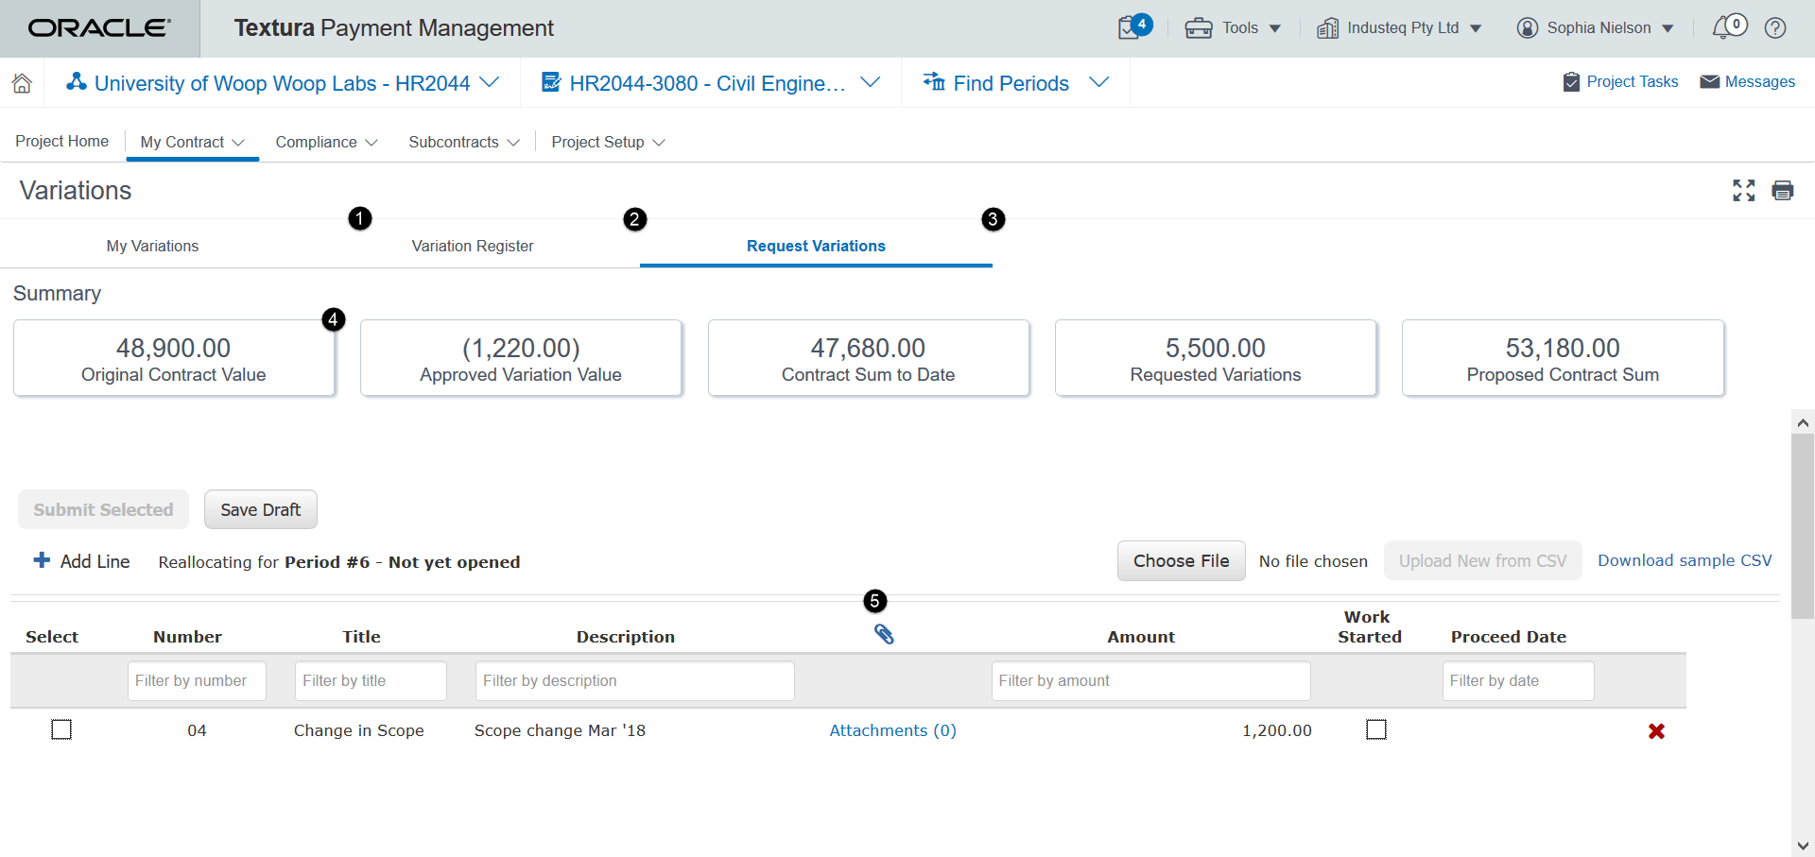Open the Compliance menu
The image size is (1815, 857).
pyautogui.click(x=326, y=142)
